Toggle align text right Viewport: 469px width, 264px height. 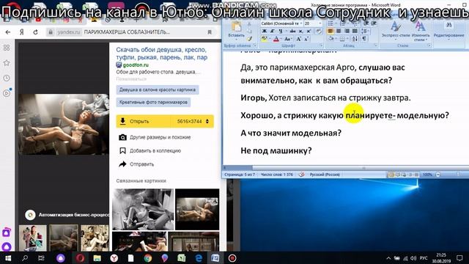347,31
